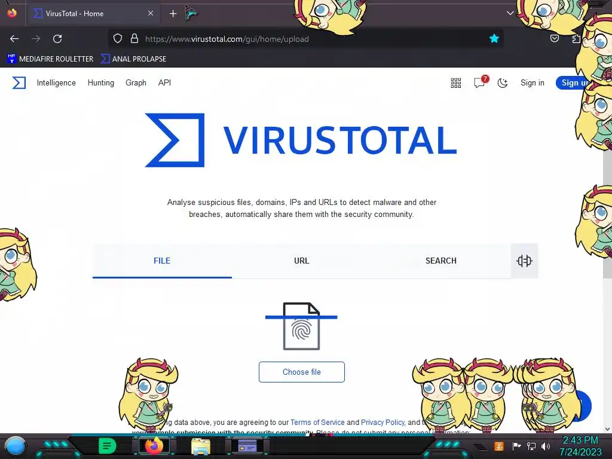Click the icon right of new tab button

[x=192, y=13]
